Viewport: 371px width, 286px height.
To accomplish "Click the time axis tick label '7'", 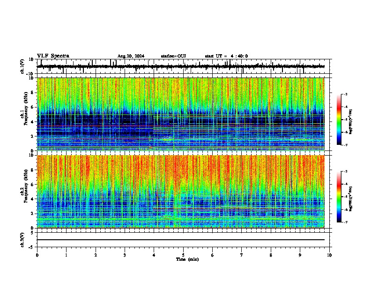I will point(242,255).
